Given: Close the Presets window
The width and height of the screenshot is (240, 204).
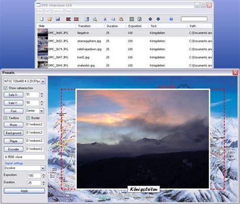Looking at the screenshot, I should 235,73.
